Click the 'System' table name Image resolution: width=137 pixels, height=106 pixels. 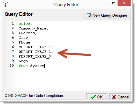point(37,66)
